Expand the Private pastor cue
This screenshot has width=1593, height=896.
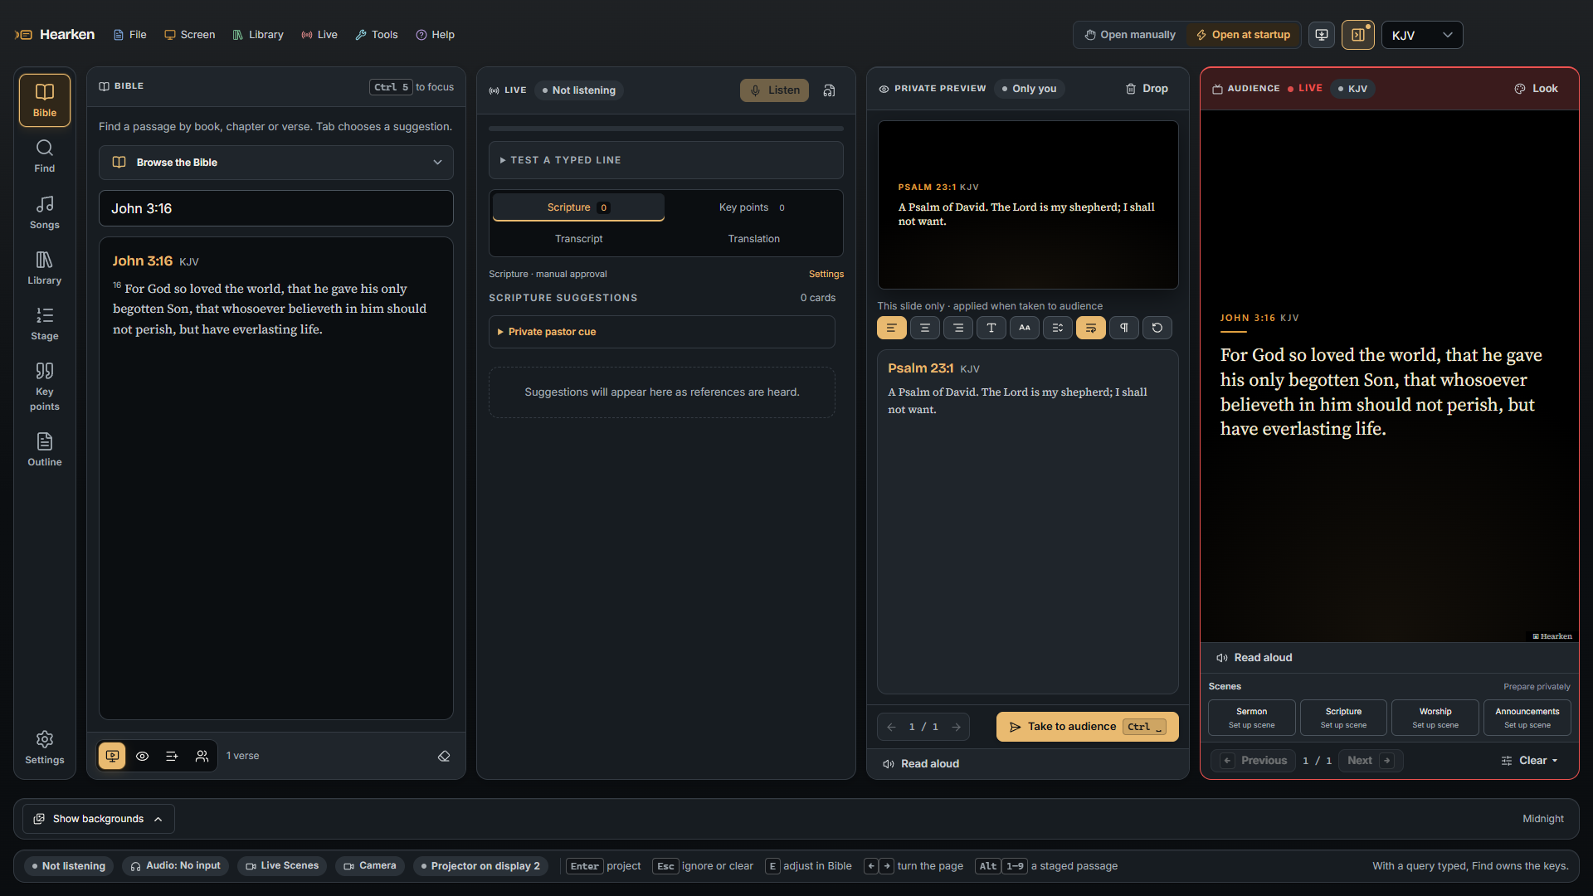[662, 332]
